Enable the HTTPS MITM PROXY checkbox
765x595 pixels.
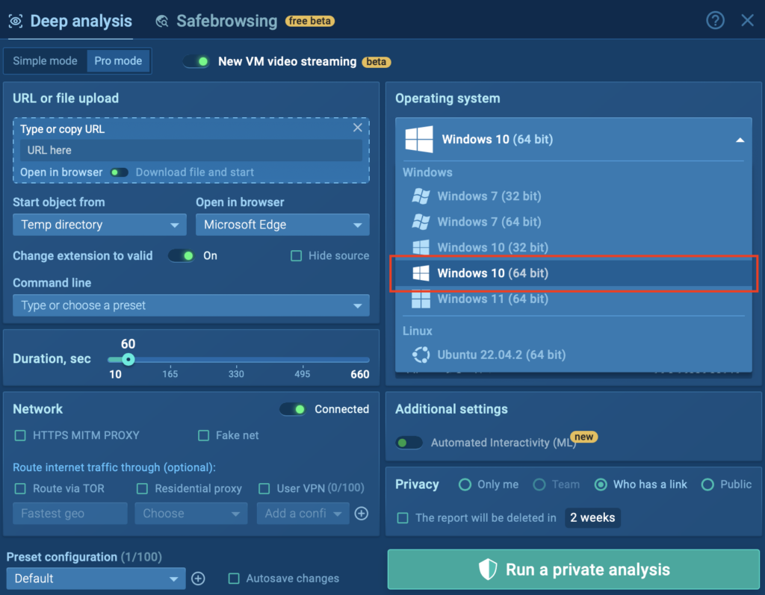coord(20,435)
